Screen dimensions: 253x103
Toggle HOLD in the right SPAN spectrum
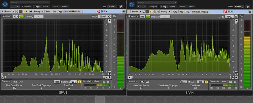pyautogui.click(x=142, y=16)
